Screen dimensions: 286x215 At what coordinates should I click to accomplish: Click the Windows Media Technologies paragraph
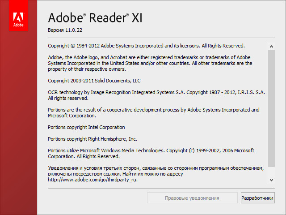[151, 154]
